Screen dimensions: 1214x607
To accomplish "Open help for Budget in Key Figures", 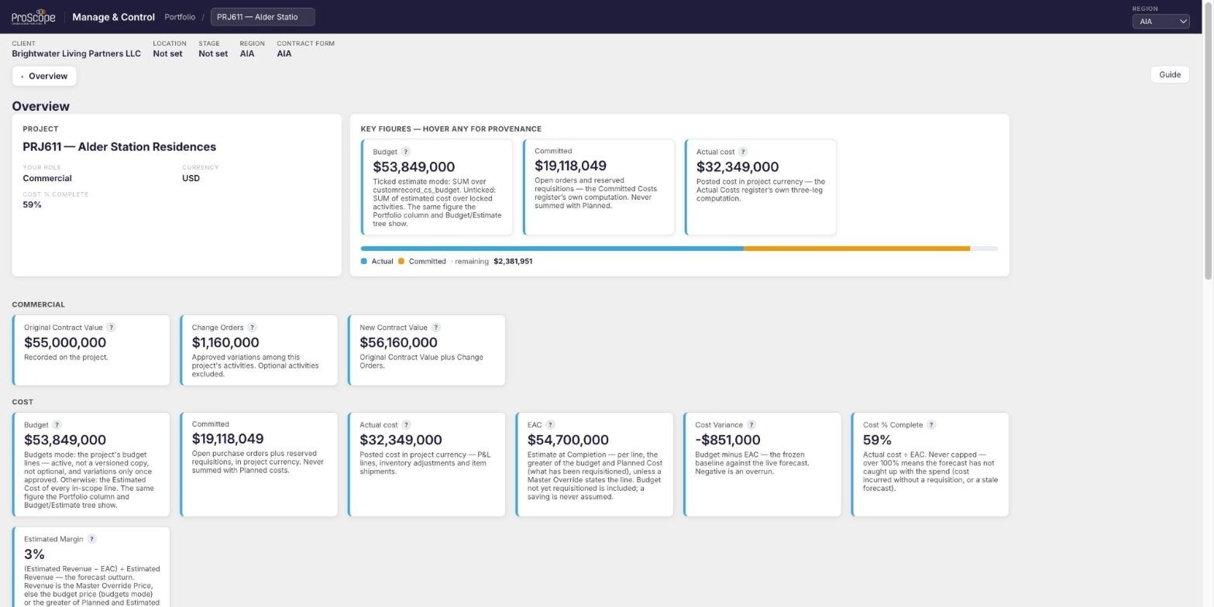I will 405,152.
